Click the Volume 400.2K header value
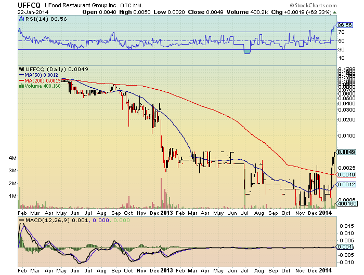Screen dimensions: 364x275 pos(248,12)
